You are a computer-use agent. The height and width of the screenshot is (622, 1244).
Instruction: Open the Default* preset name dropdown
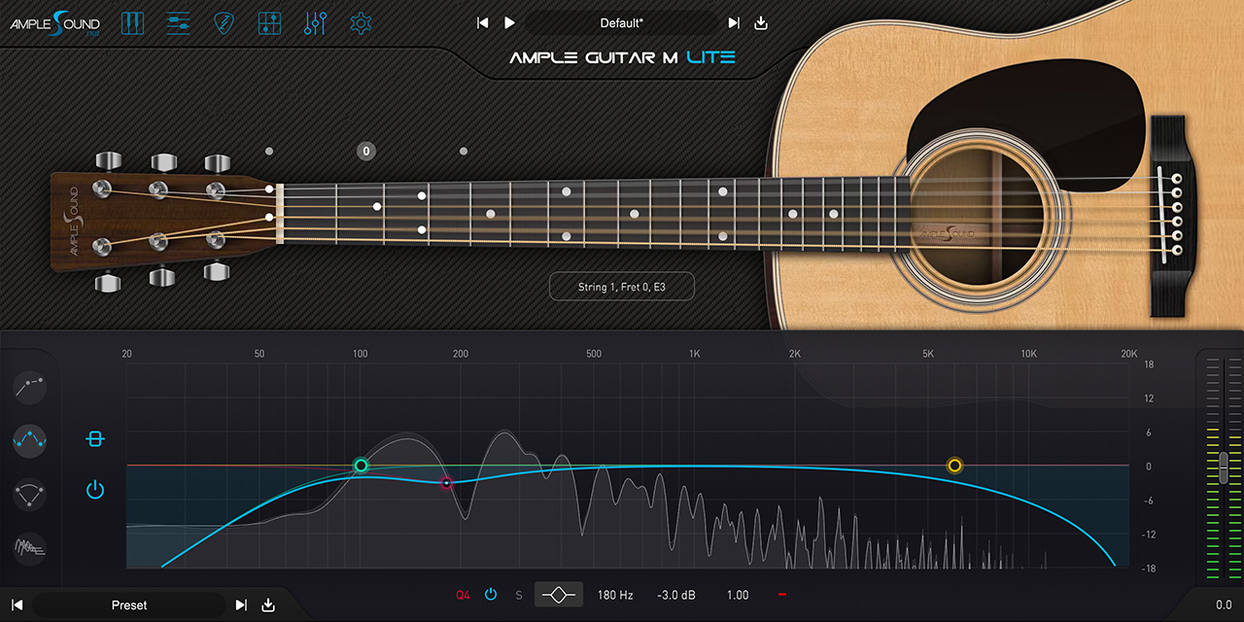point(622,22)
